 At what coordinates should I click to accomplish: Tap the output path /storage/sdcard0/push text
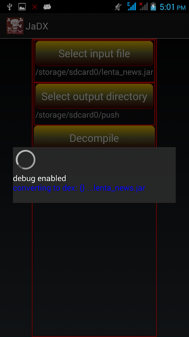77,115
